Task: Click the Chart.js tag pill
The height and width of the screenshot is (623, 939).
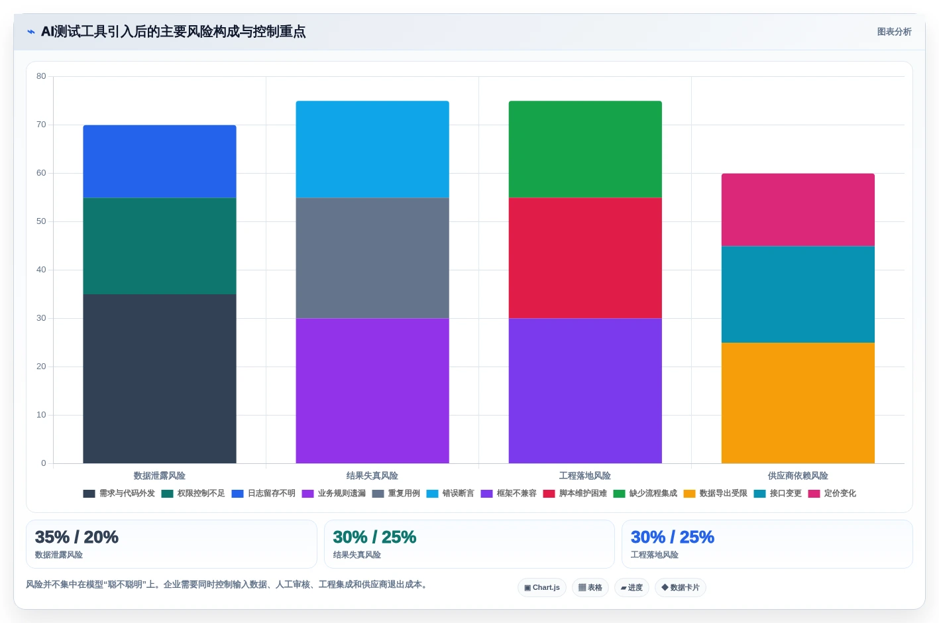Action: [542, 588]
